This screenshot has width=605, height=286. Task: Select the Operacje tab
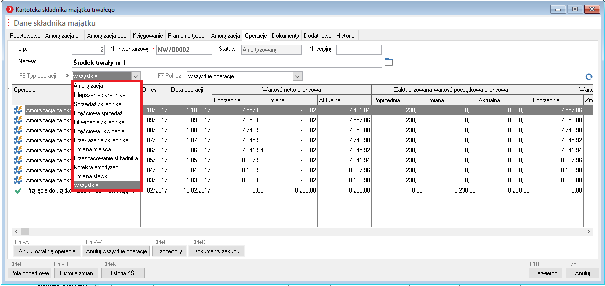[x=255, y=35]
